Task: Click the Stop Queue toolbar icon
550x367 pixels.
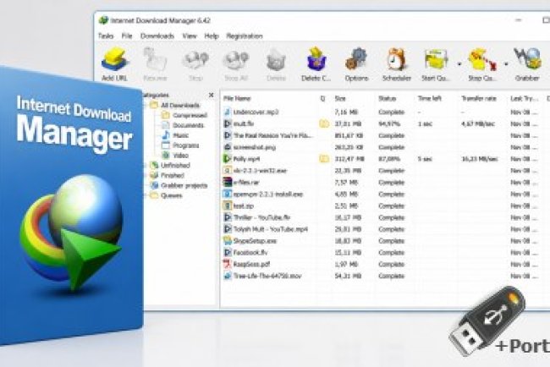Action: (x=481, y=64)
